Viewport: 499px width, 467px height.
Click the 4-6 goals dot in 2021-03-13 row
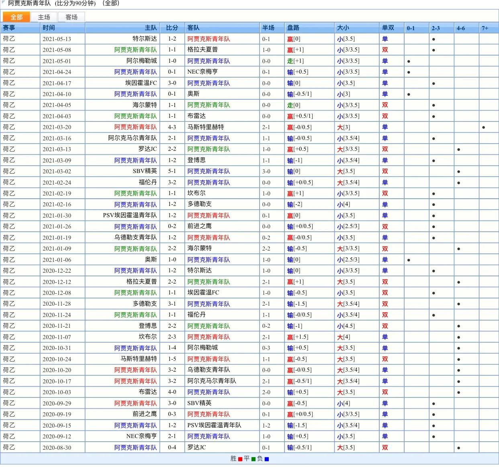(458, 150)
